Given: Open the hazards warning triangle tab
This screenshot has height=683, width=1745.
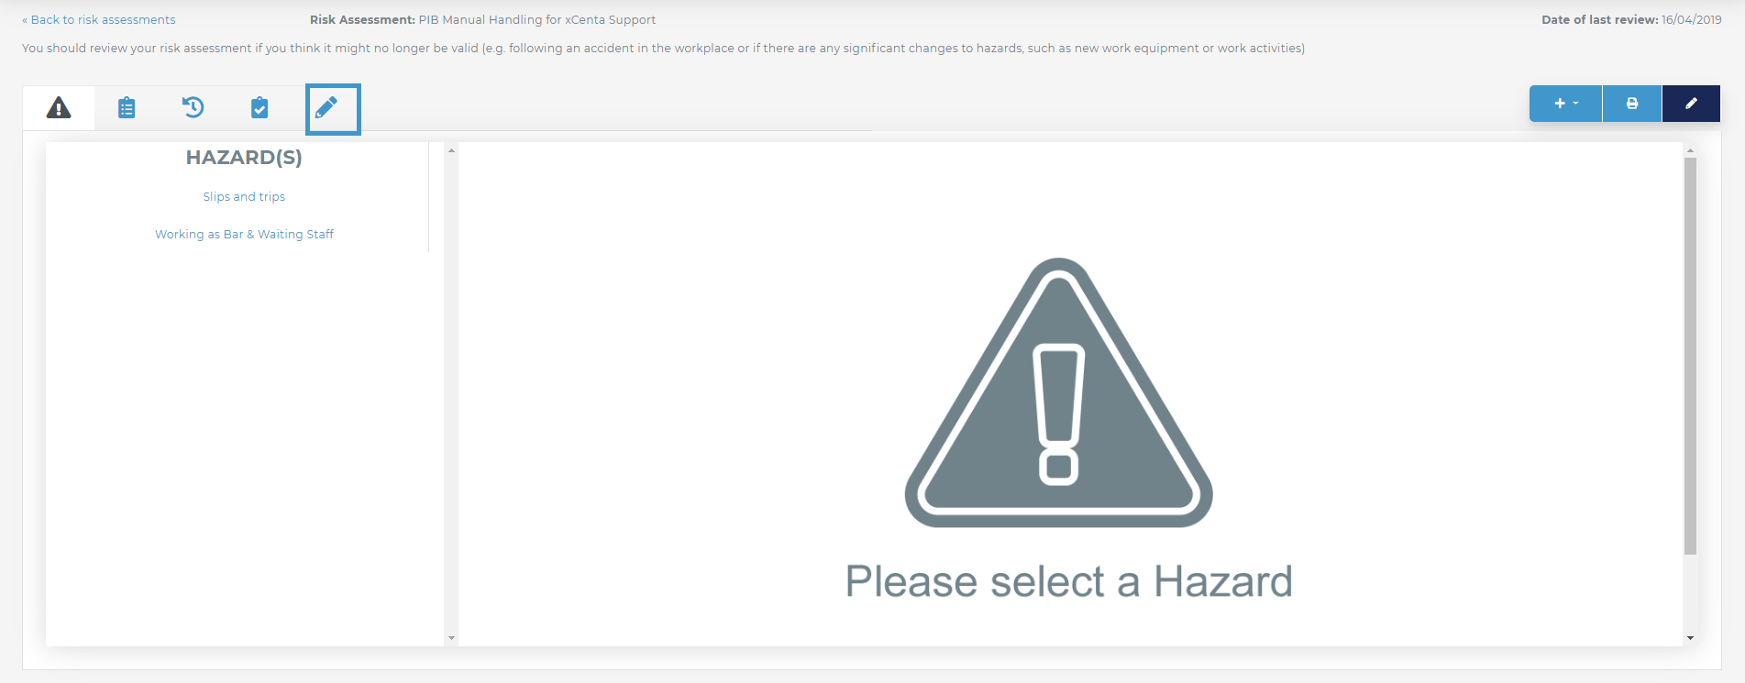Looking at the screenshot, I should (x=59, y=108).
